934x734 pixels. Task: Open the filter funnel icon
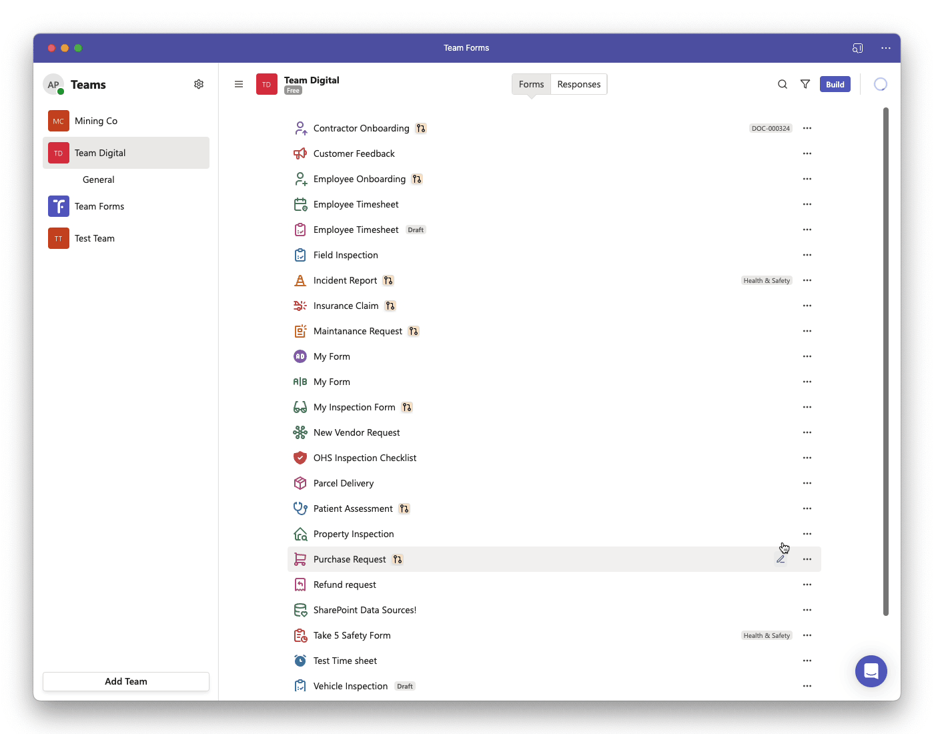coord(805,84)
